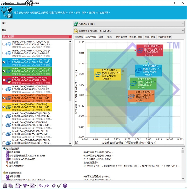Click Intel logo in orange chart label

pyautogui.click(x=131, y=96)
